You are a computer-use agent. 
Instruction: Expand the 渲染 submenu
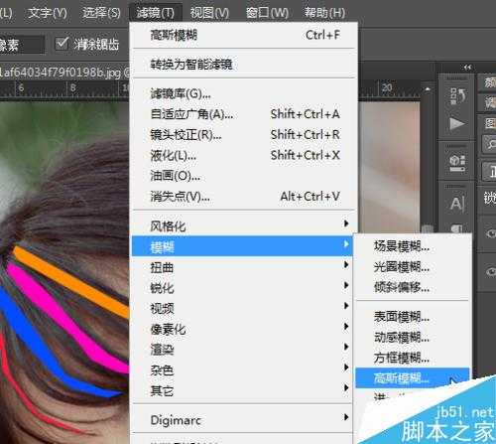[242, 349]
